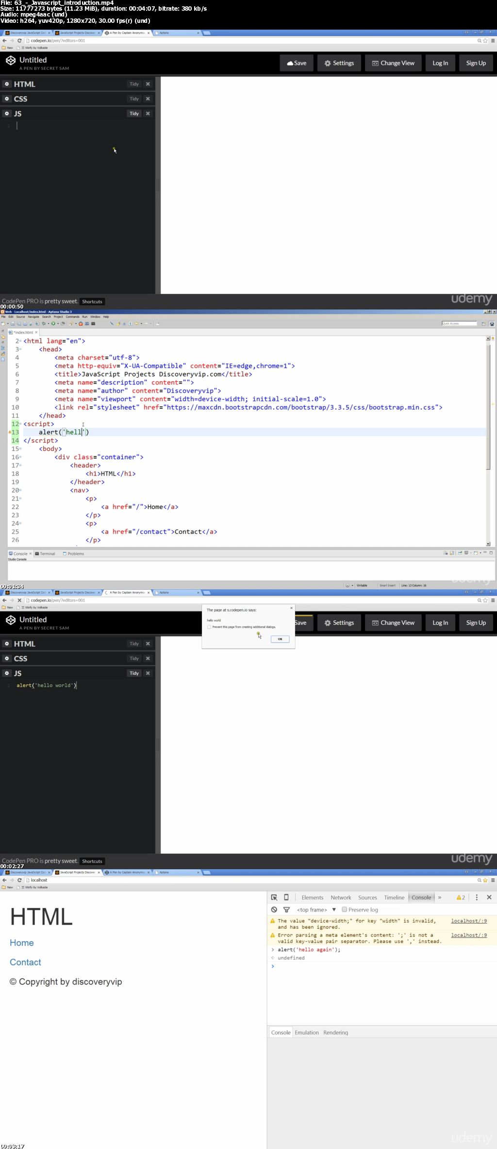Click Sign Up in the alert-dialog frame
497x1149 pixels.
click(x=476, y=623)
